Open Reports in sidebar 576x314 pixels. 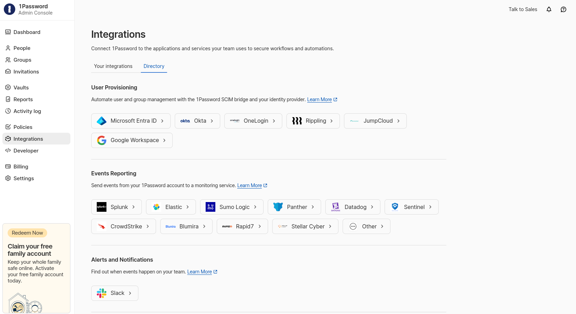click(36, 99)
